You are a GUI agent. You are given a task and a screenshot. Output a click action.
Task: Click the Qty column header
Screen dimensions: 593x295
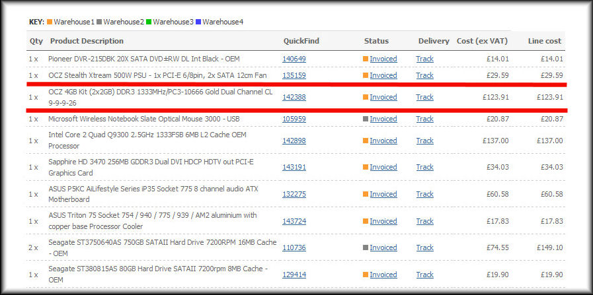(x=36, y=41)
